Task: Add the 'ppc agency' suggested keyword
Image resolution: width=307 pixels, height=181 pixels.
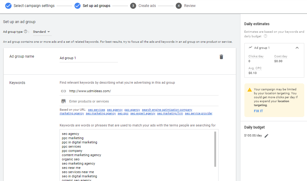Action: coord(132,110)
